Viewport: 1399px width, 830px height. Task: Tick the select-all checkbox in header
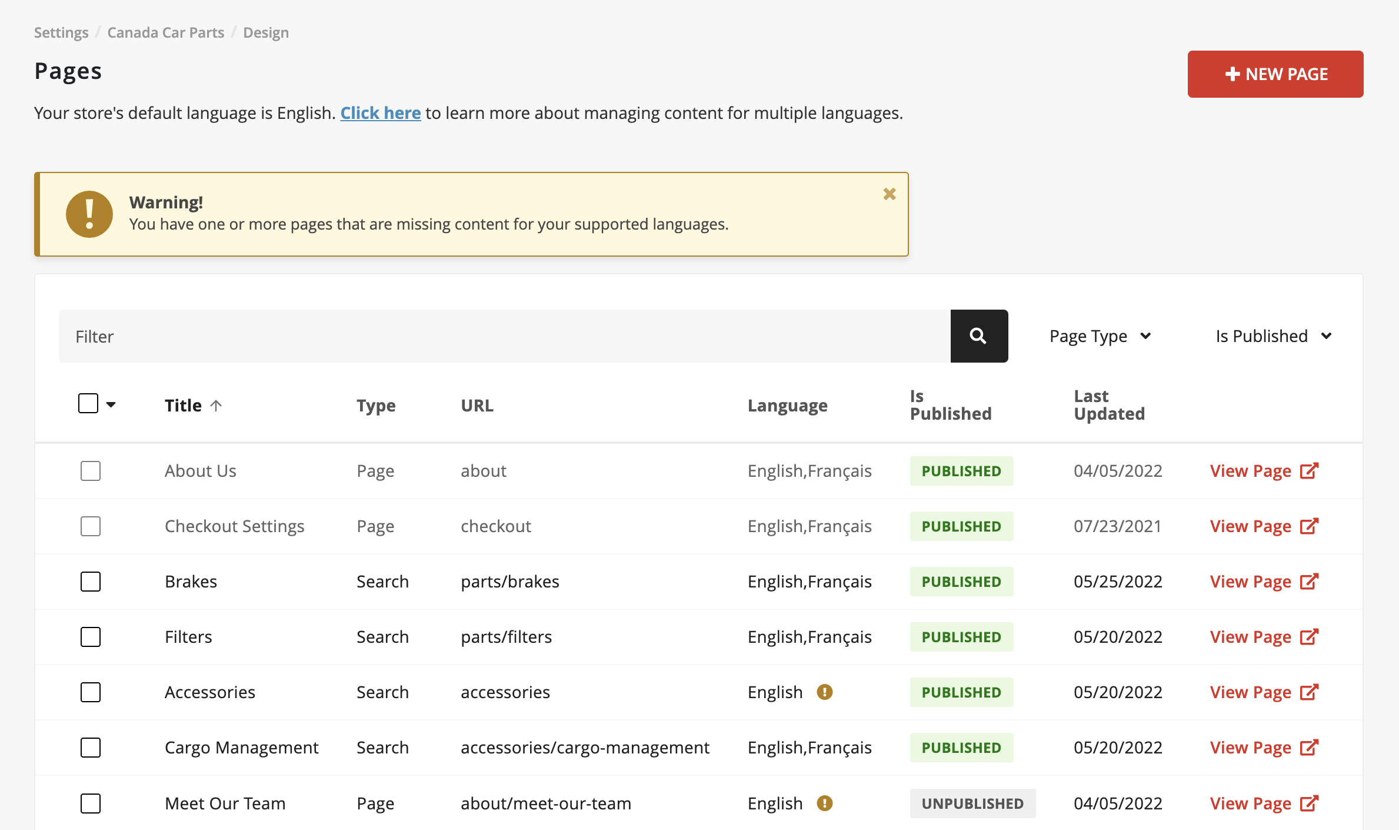(88, 404)
